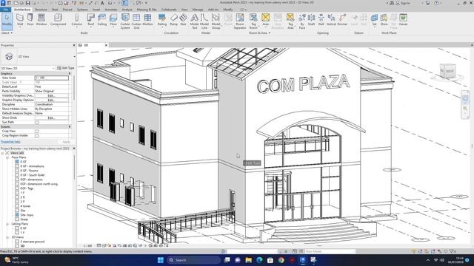Select the Area tool
Screen dimensions: 474x266
point(265,20)
